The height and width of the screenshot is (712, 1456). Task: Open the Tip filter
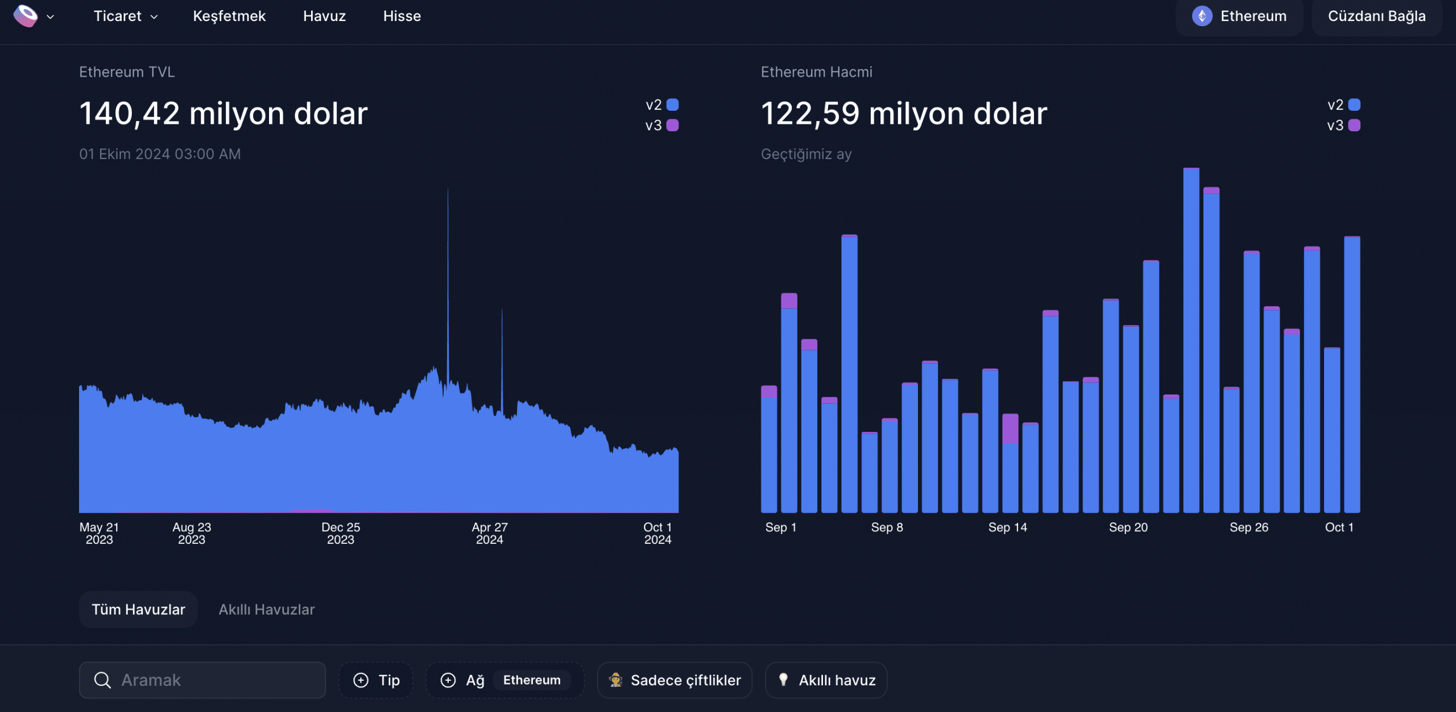point(376,680)
